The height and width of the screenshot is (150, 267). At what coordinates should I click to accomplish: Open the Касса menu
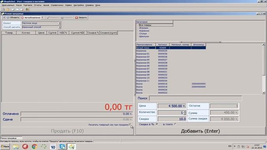click(x=19, y=5)
